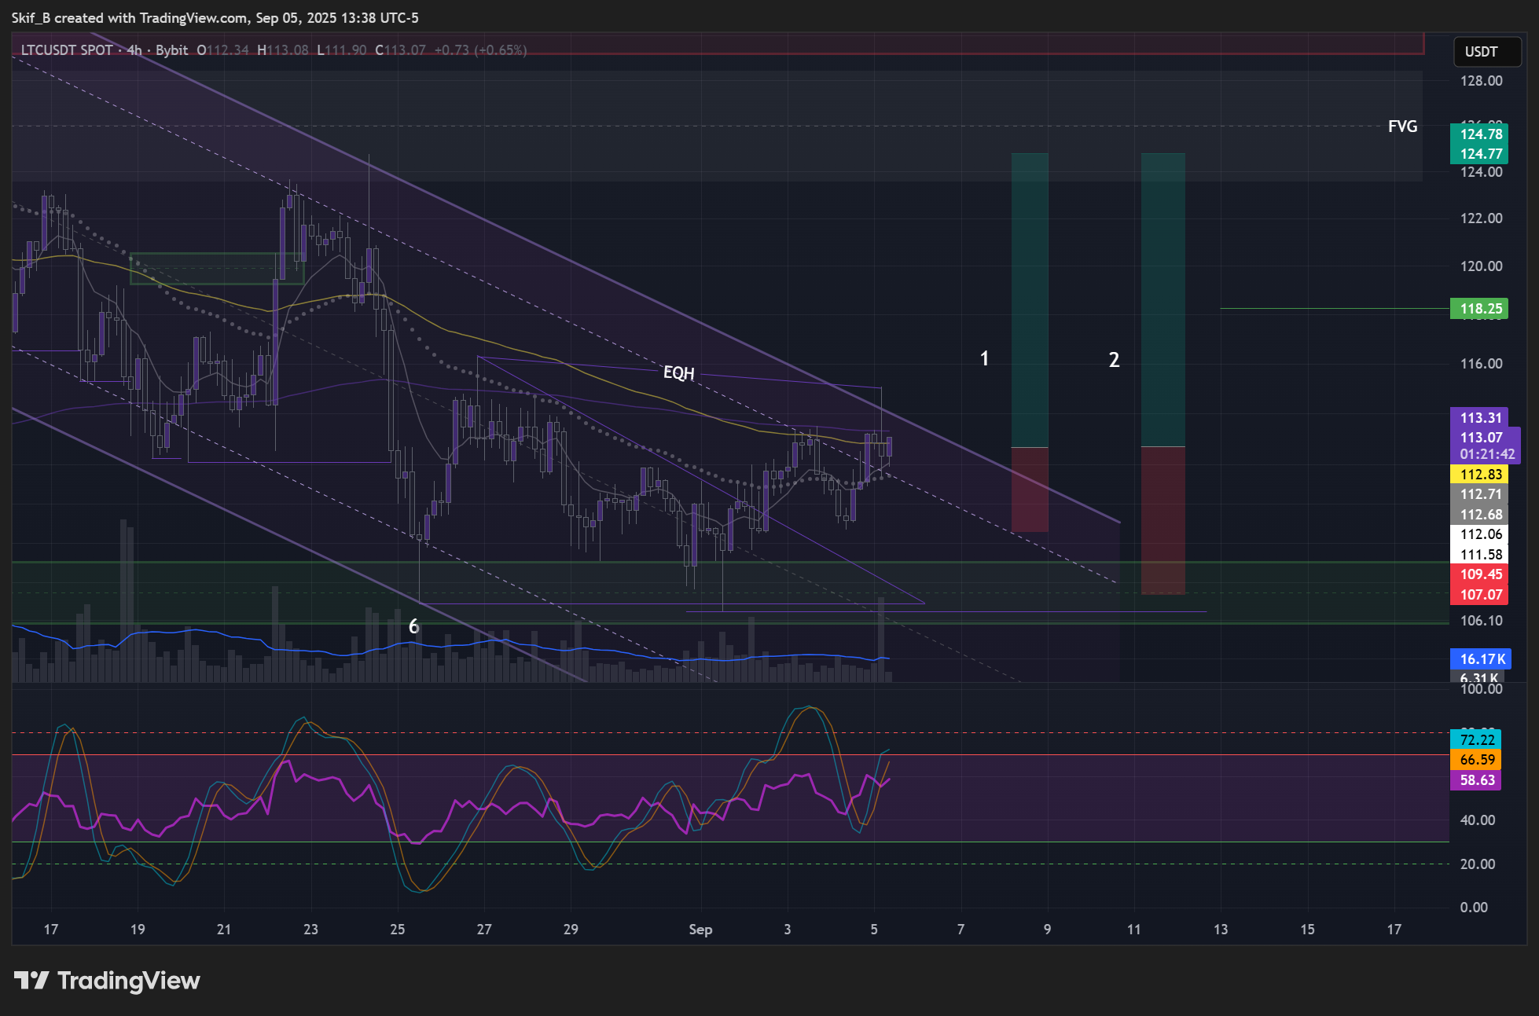Click the purple 113.31 price label
Image resolution: width=1539 pixels, height=1016 pixels.
tap(1479, 418)
